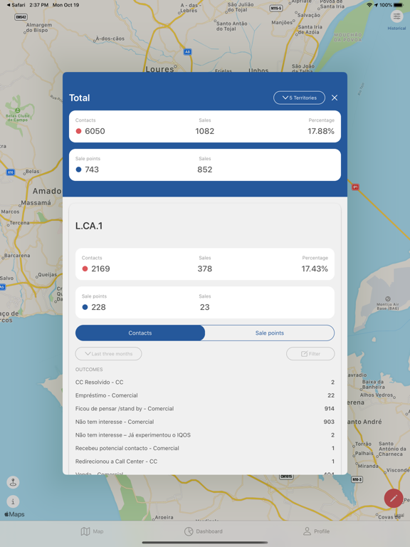Select the CC Resolvido - CC outcome
The width and height of the screenshot is (410, 547).
point(205,382)
